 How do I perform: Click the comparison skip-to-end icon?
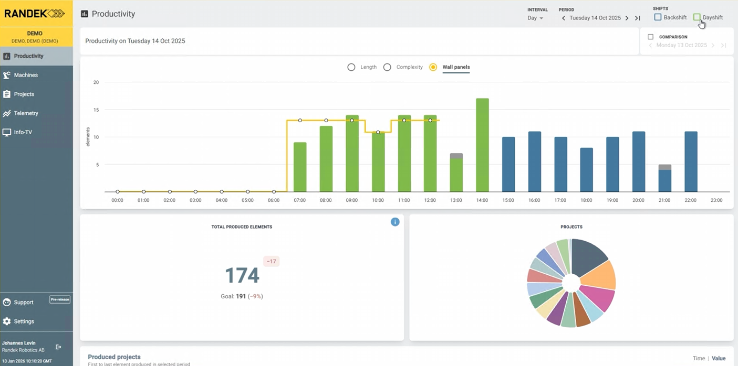pos(723,46)
